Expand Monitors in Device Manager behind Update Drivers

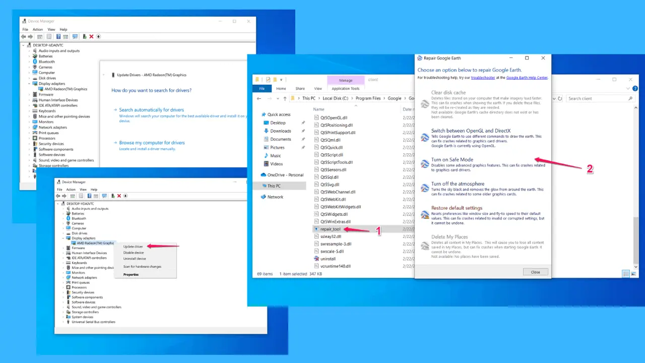29,122
